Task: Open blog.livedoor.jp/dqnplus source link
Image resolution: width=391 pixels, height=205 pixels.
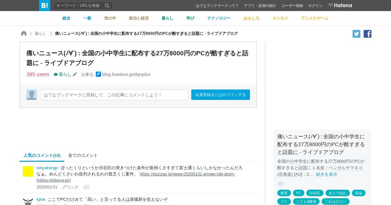Action: [x=126, y=74]
